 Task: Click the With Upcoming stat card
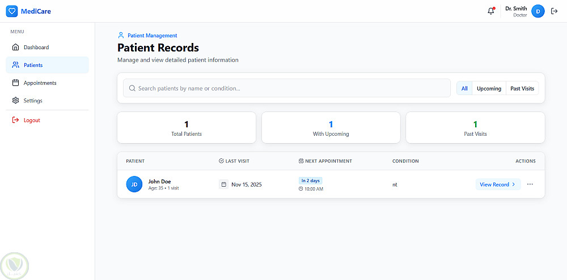[x=331, y=127]
